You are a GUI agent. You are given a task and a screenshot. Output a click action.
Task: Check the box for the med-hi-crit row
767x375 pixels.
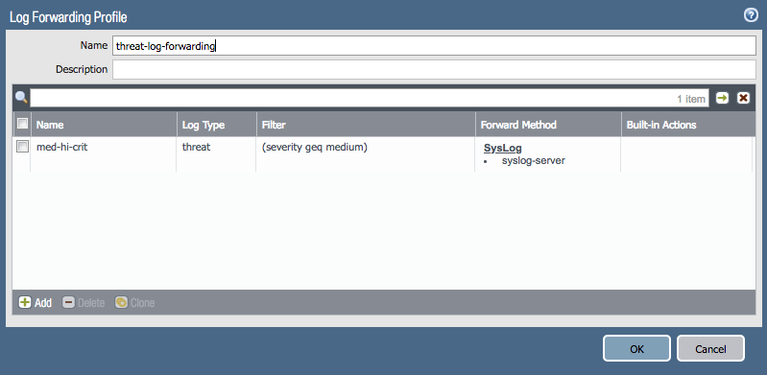(x=22, y=146)
